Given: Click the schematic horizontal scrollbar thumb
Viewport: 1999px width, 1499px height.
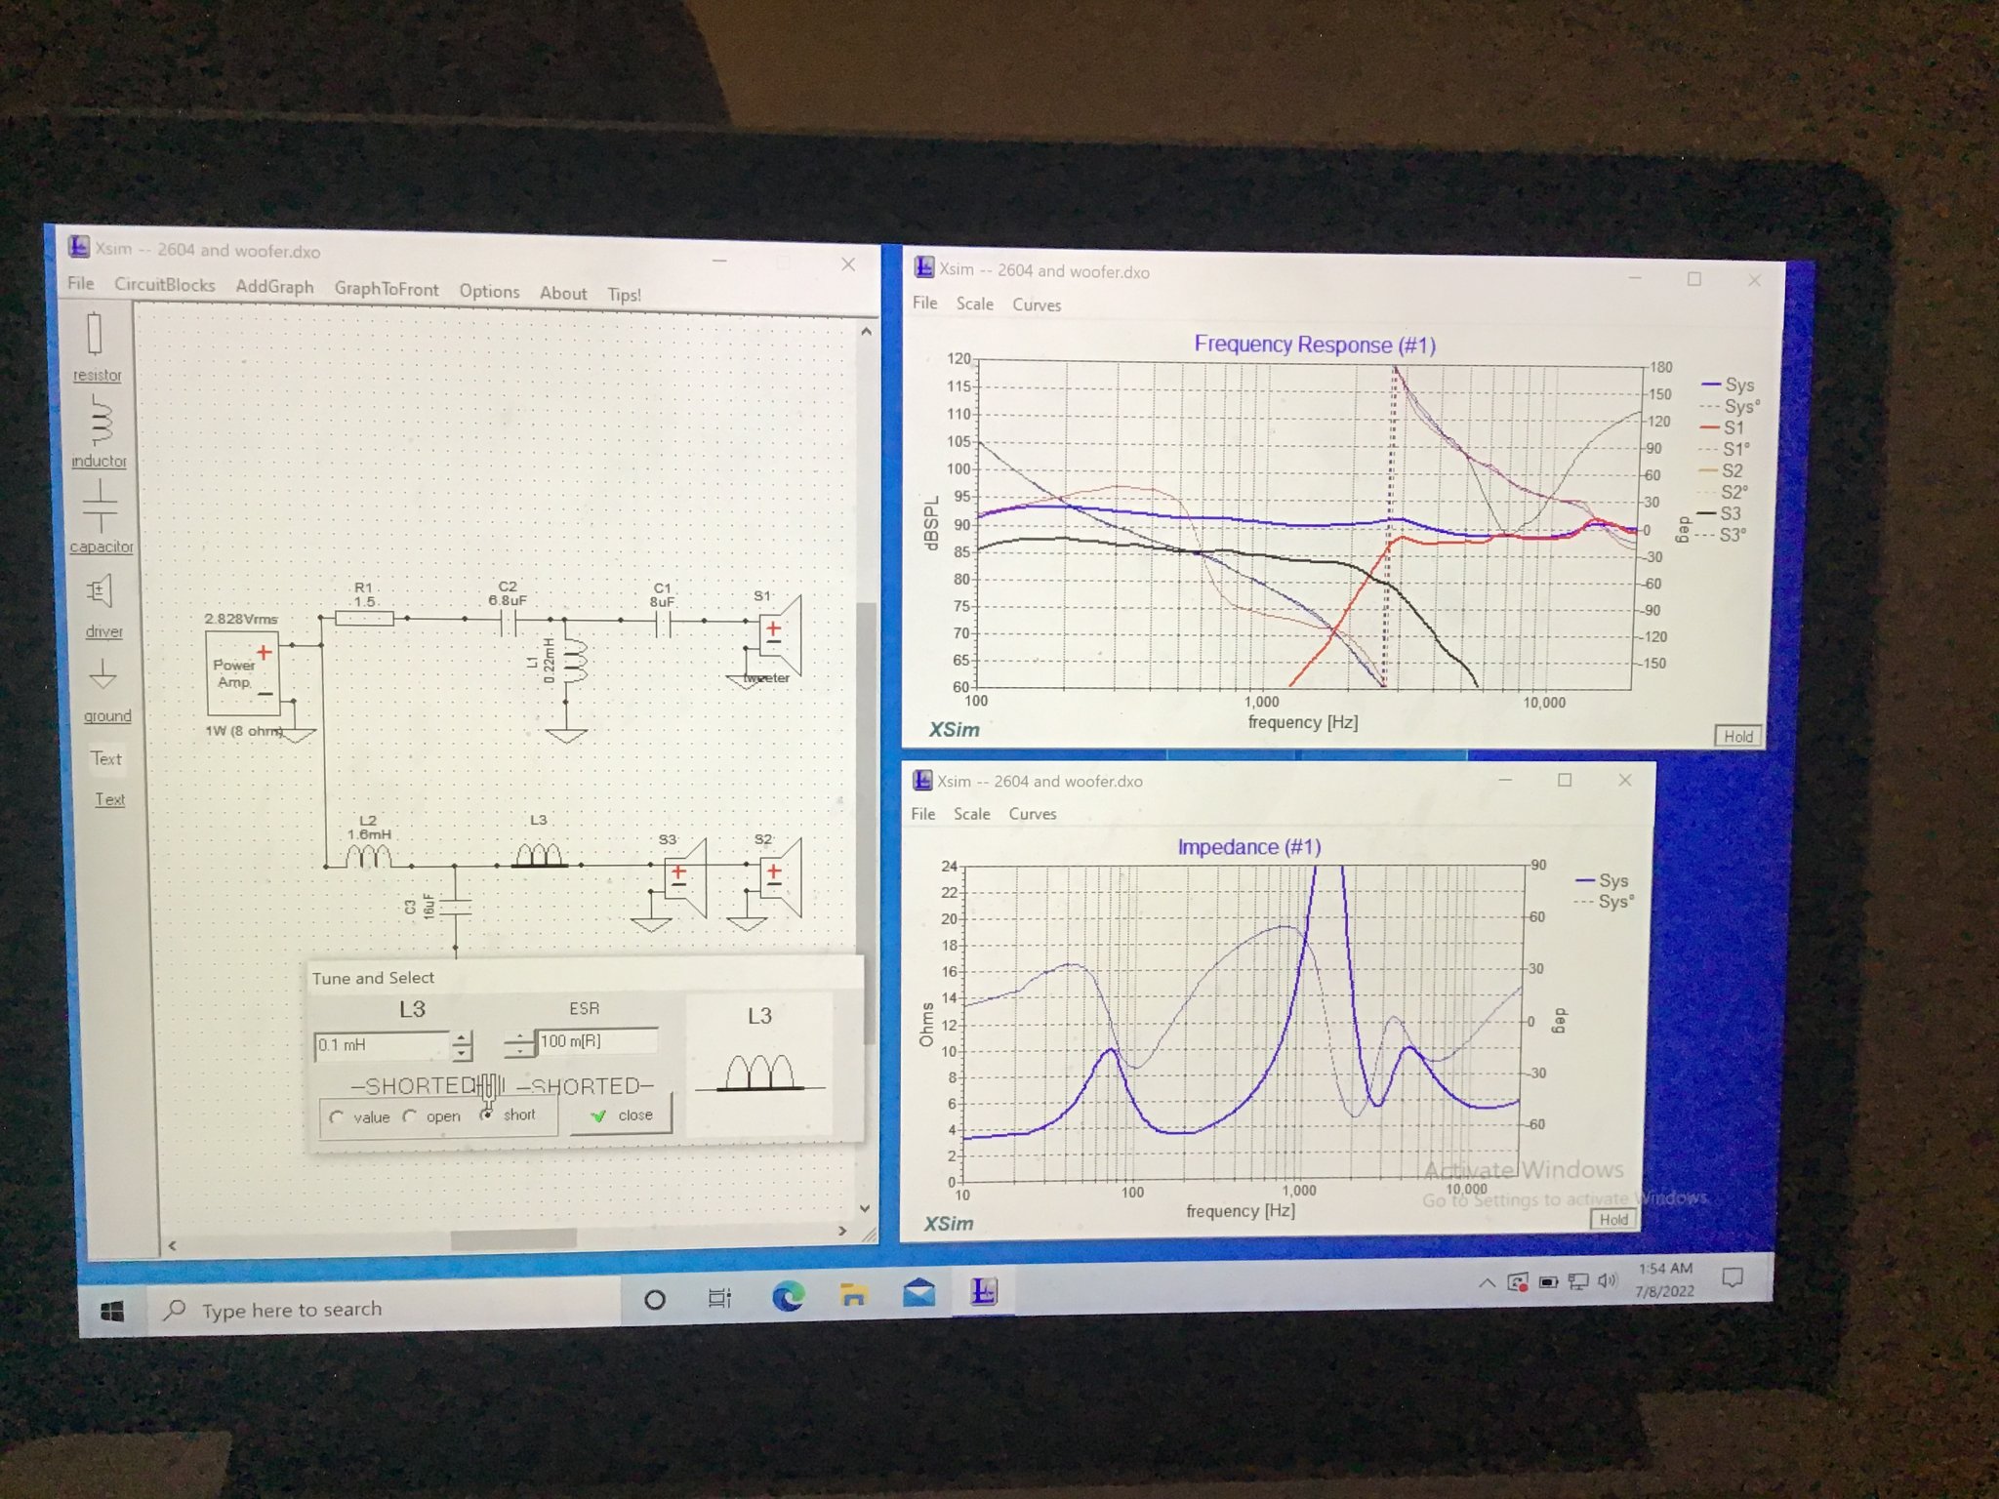Looking at the screenshot, I should coord(513,1237).
